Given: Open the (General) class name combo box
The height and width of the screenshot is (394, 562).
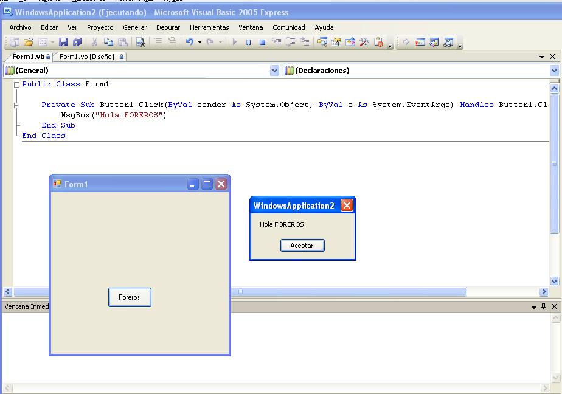Looking at the screenshot, I should (x=141, y=71).
